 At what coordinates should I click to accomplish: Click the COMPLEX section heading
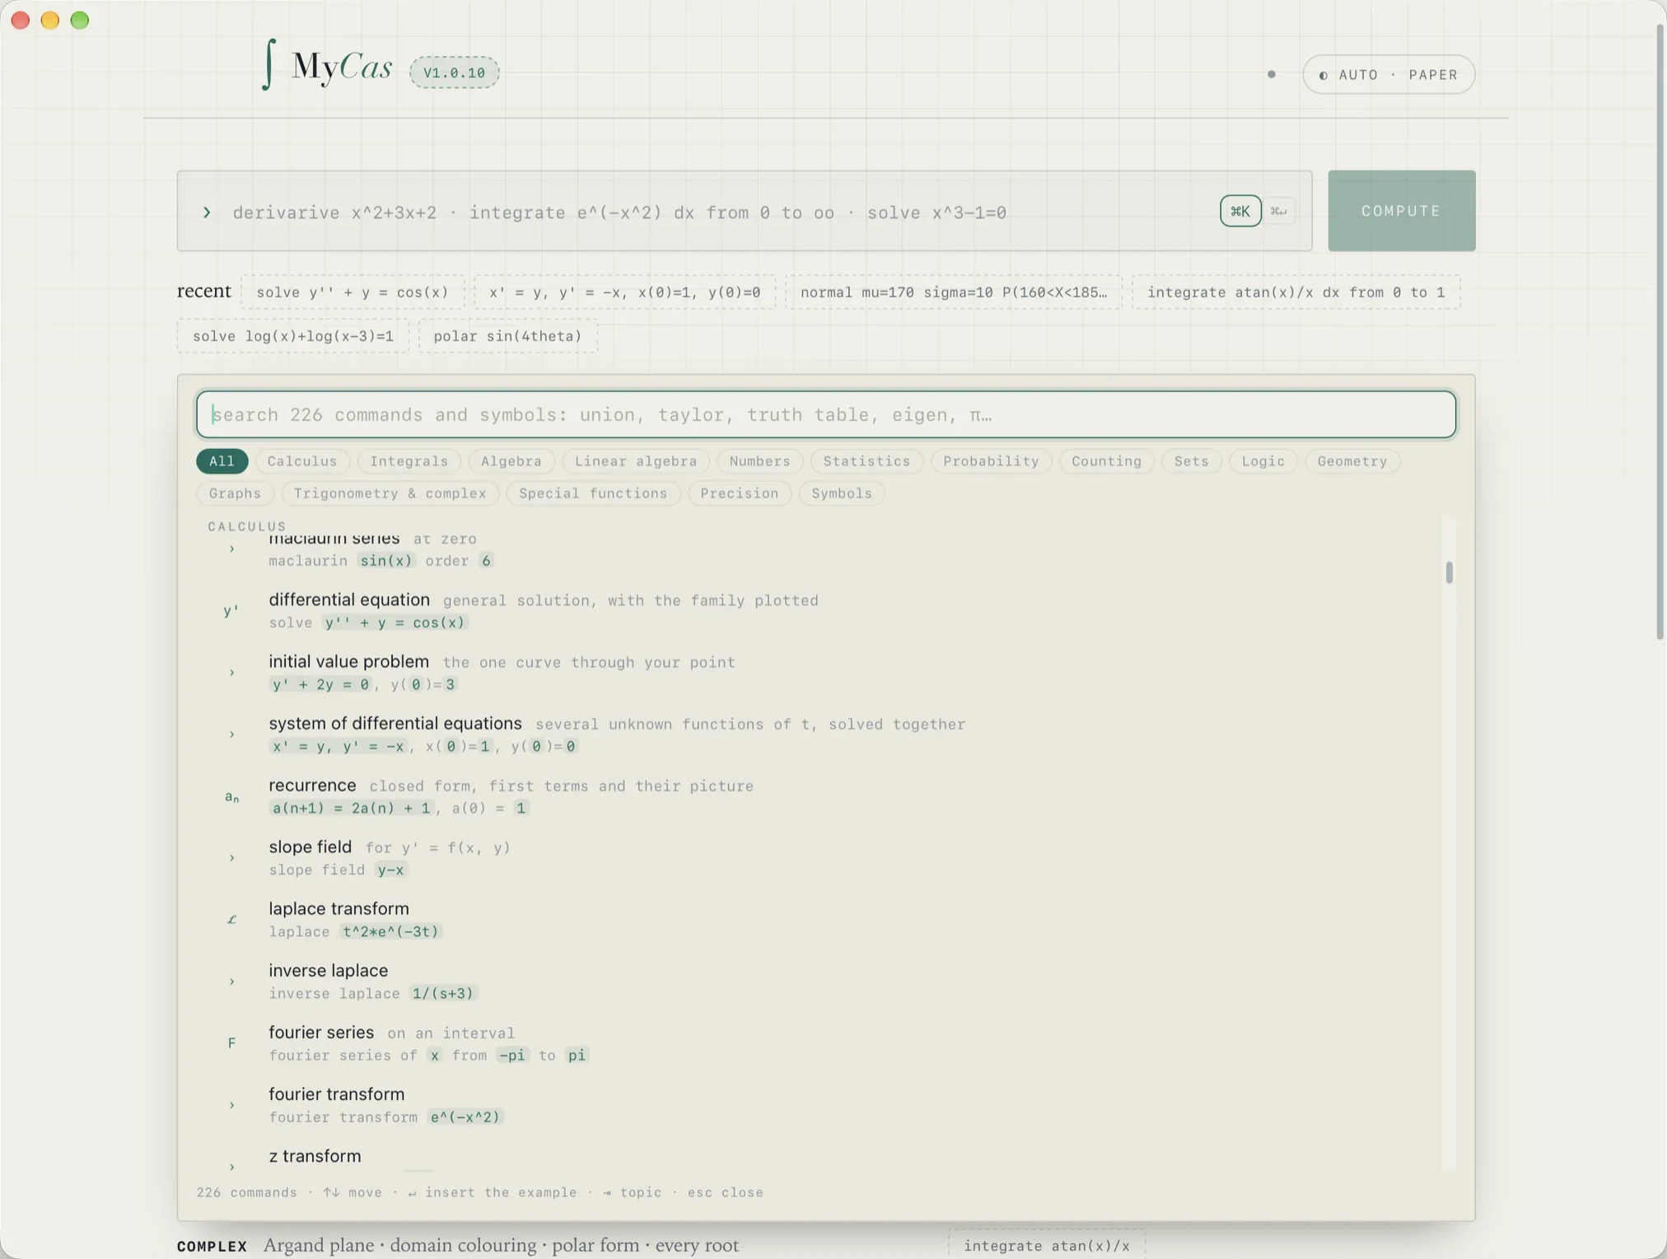[212, 1246]
